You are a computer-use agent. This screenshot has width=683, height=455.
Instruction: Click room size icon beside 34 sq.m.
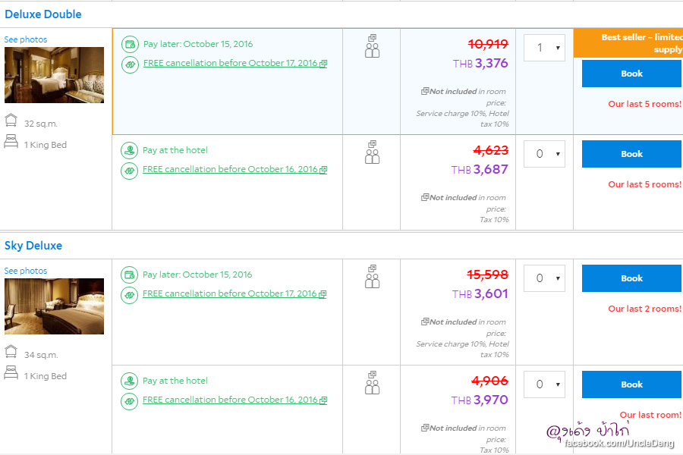pyautogui.click(x=11, y=351)
